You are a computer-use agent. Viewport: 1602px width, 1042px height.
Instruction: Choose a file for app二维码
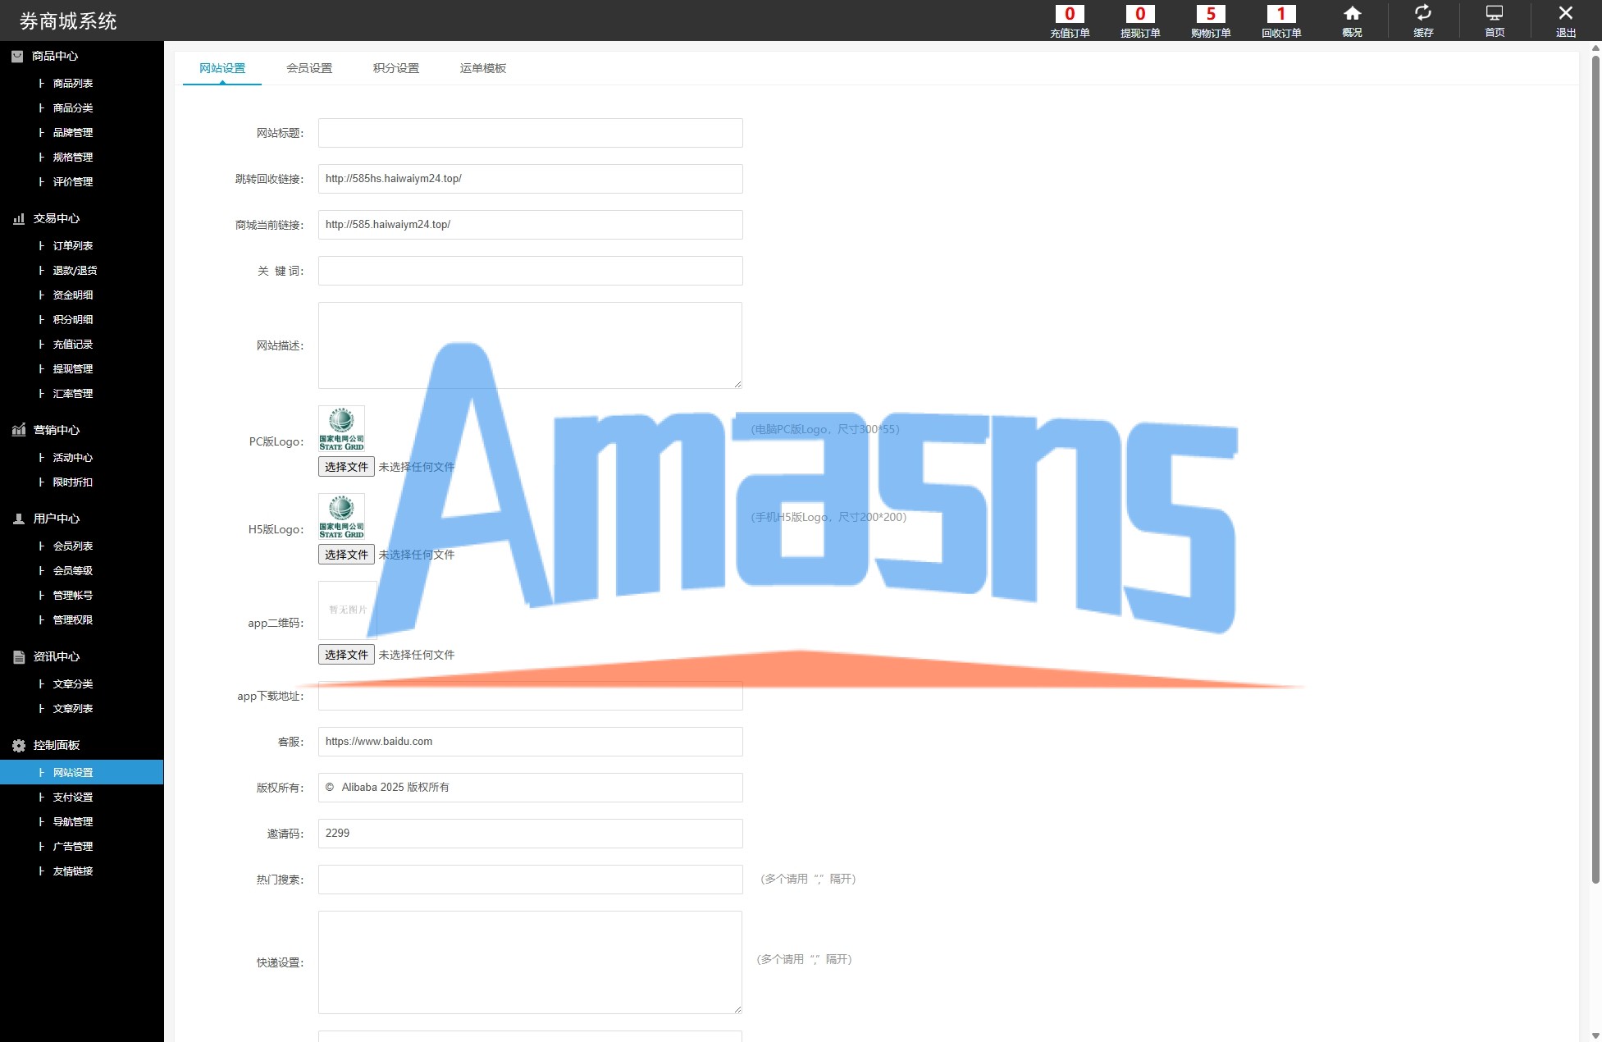click(346, 655)
